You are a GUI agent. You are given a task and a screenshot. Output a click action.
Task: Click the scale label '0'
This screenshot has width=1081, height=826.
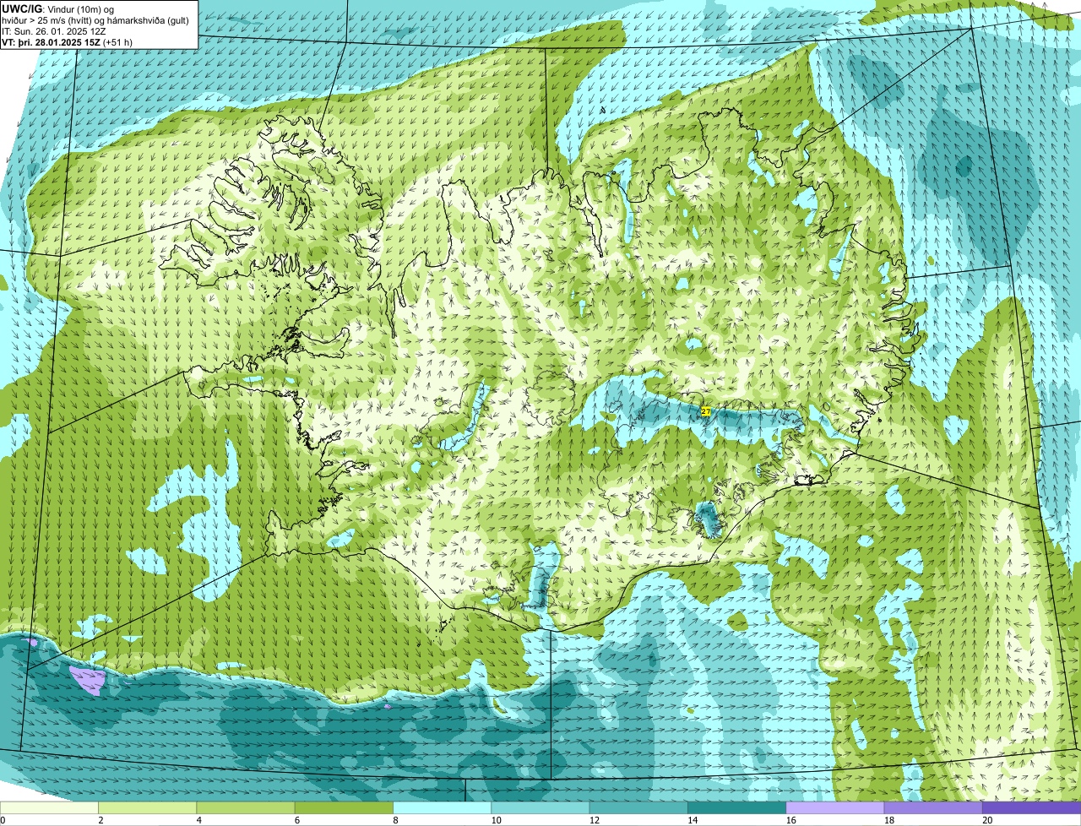tap(3, 820)
